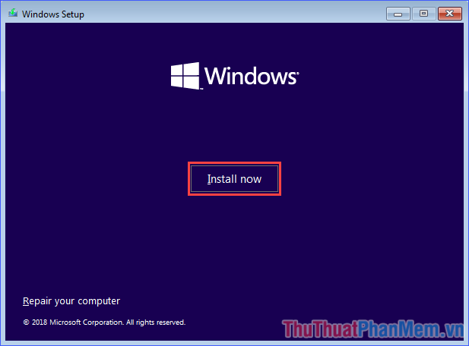Click the Microsoft copyright notice text
Viewport: 469px width, 346px height.
coord(104,322)
